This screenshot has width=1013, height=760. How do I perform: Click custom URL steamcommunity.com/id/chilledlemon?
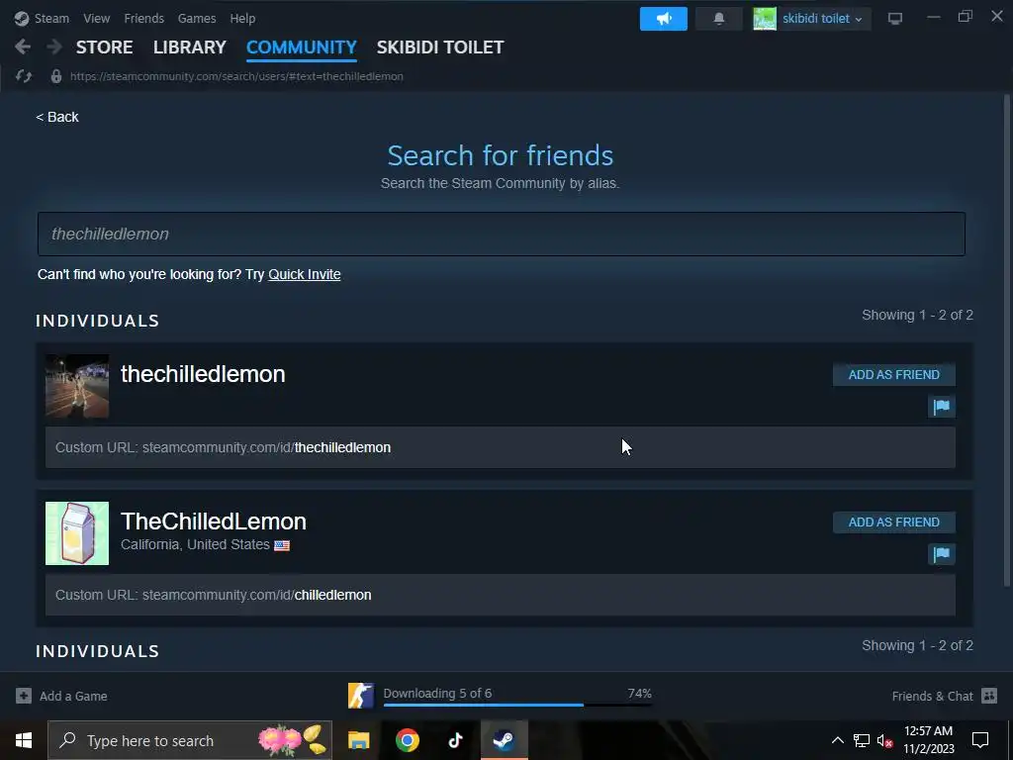pos(214,595)
